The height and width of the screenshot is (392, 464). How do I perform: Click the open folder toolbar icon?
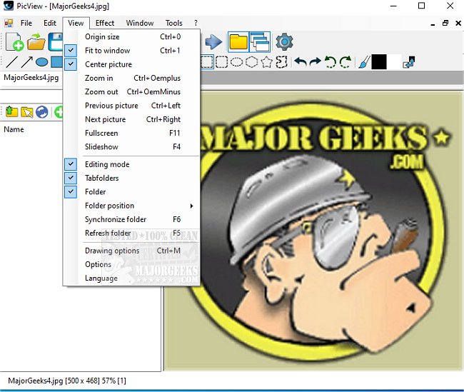point(36,42)
